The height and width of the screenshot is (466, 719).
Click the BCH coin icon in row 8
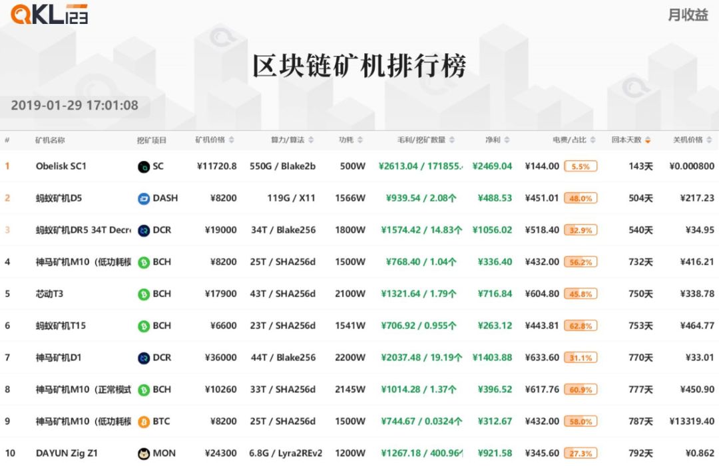tap(144, 390)
